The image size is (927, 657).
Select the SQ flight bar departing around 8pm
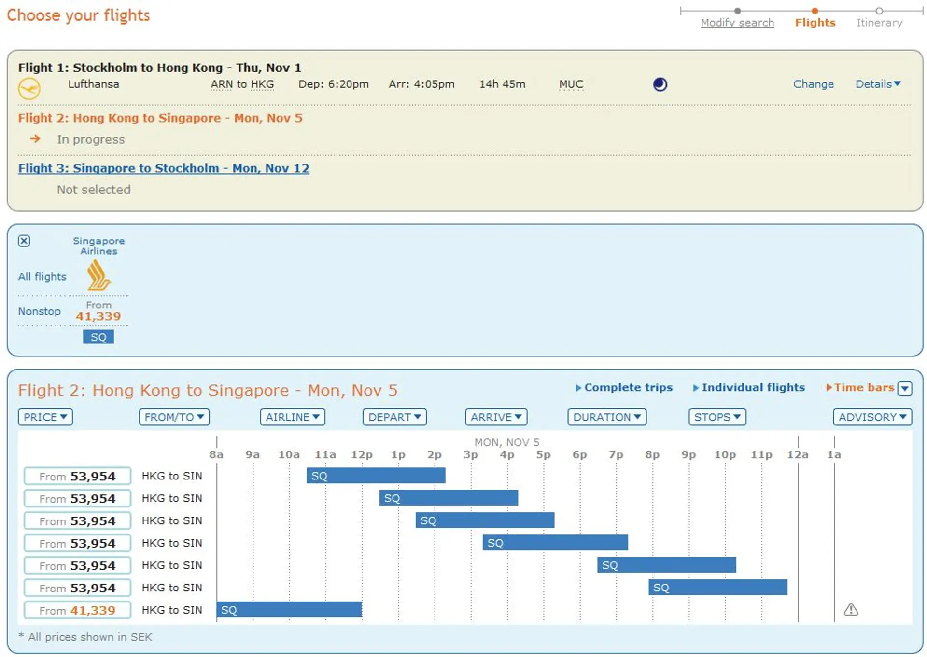click(717, 587)
